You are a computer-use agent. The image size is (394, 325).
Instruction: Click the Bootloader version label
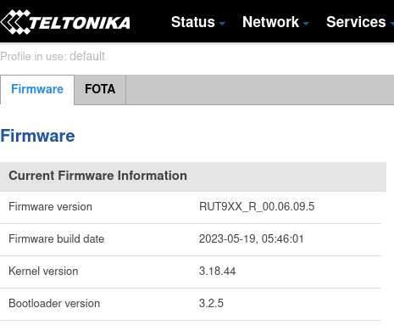coord(54,304)
